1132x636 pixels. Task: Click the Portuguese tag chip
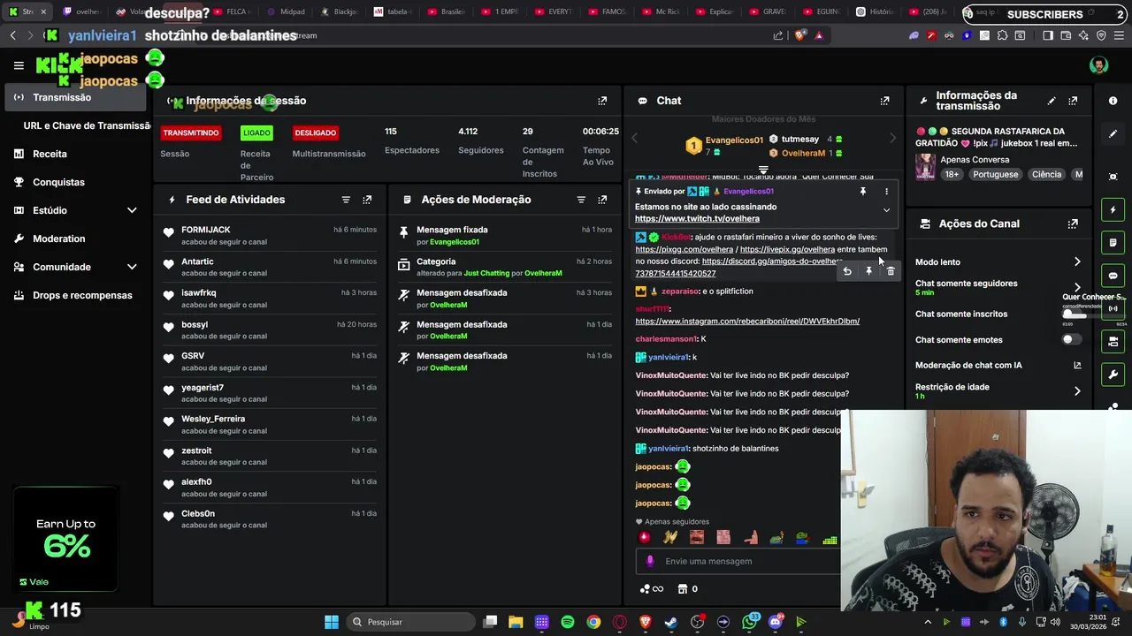point(995,175)
